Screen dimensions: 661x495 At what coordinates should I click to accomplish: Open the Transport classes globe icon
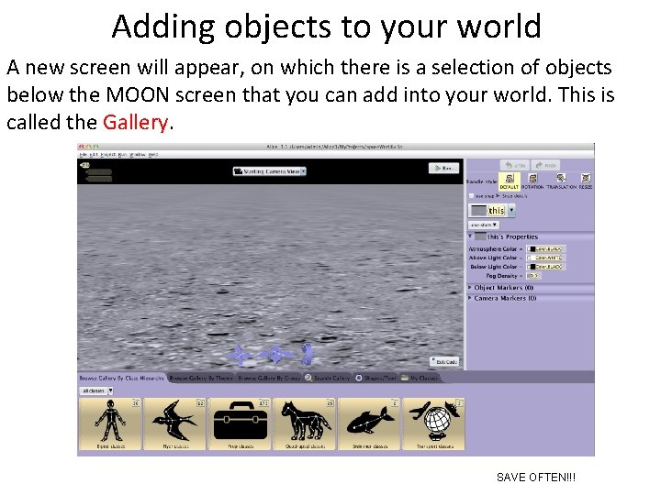click(434, 423)
